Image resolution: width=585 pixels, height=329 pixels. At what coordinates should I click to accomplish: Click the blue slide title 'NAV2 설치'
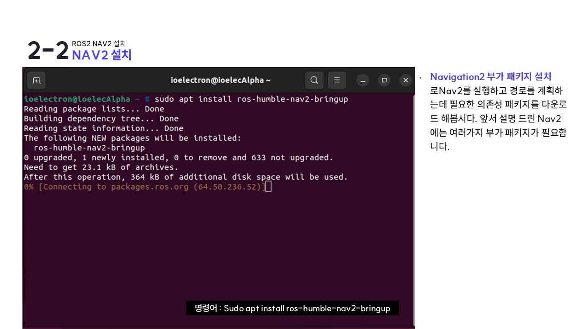[x=101, y=55]
